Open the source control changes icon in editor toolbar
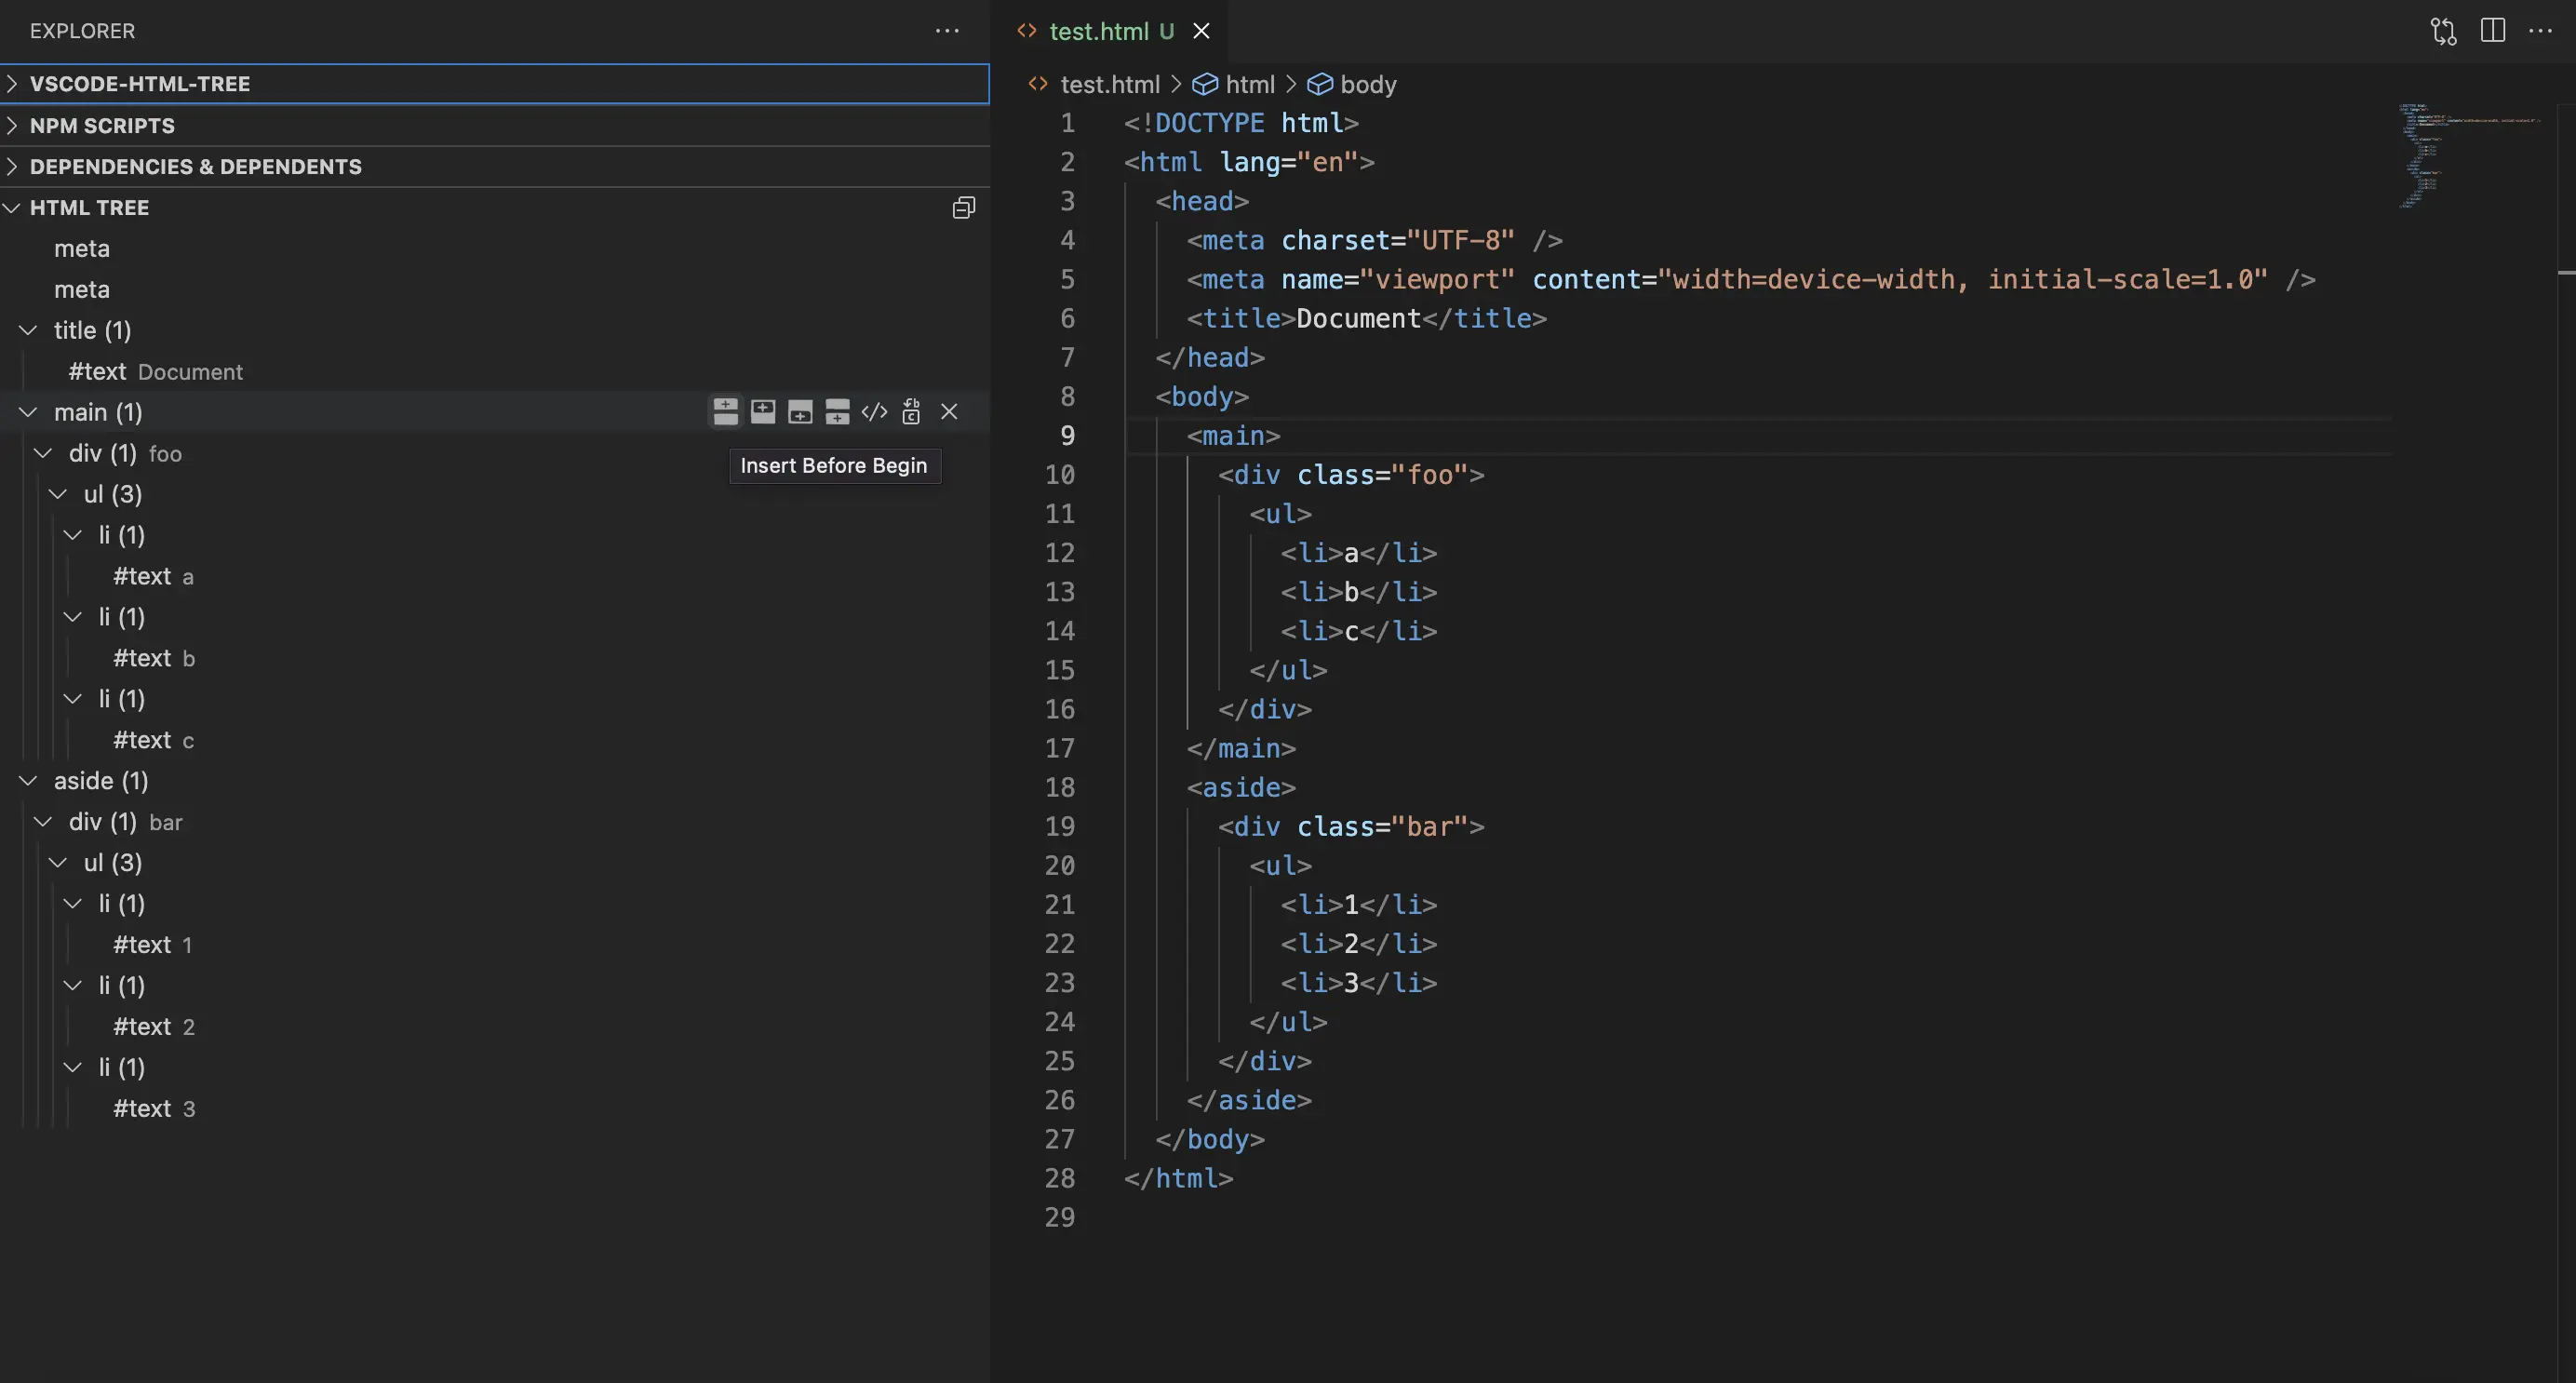 coord(2443,31)
